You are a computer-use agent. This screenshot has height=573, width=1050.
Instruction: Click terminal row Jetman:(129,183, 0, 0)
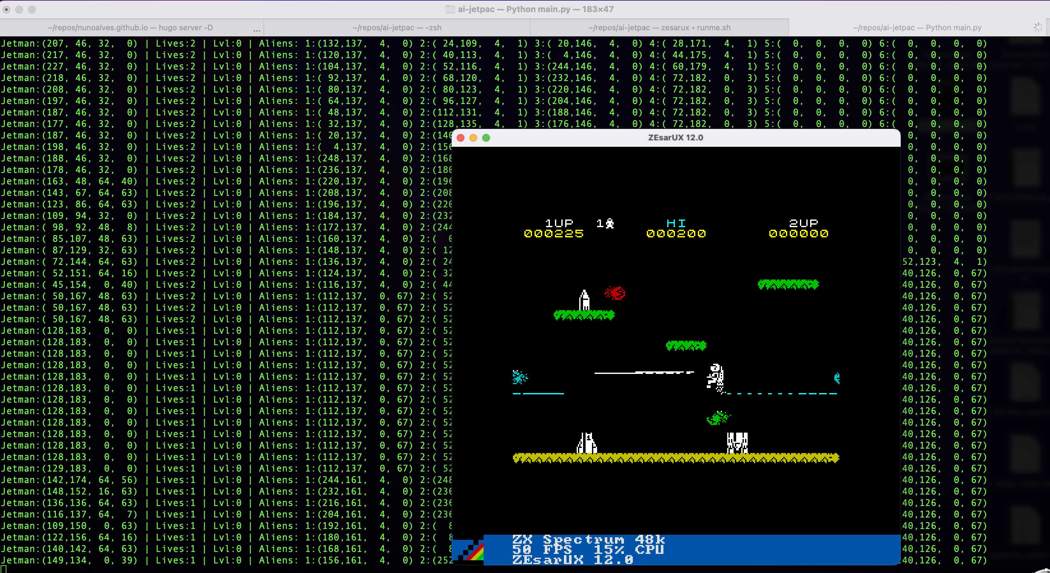(x=226, y=468)
